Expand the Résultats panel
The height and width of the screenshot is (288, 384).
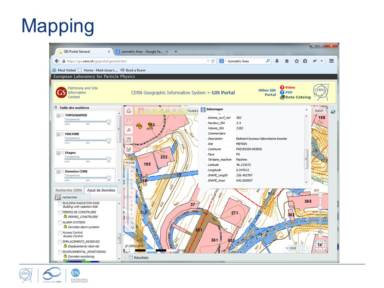[x=126, y=258]
